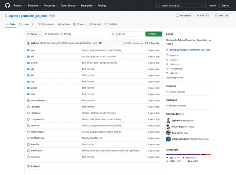Open README.md file
This screenshot has height=175, width=236.
(x=37, y=138)
